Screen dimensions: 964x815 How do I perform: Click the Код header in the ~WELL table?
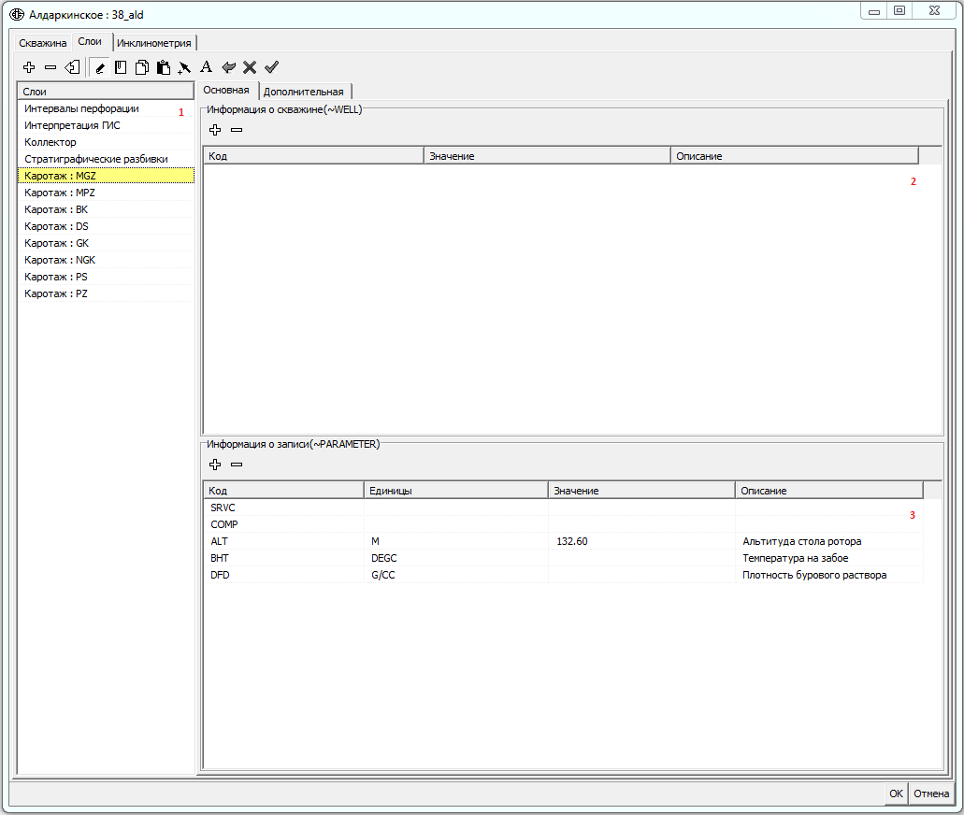pos(313,156)
